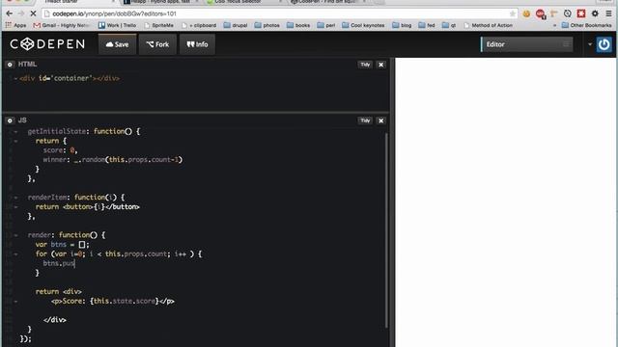Open the blog bookmarks folder
Viewport: 618px width, 347px height.
402,25
